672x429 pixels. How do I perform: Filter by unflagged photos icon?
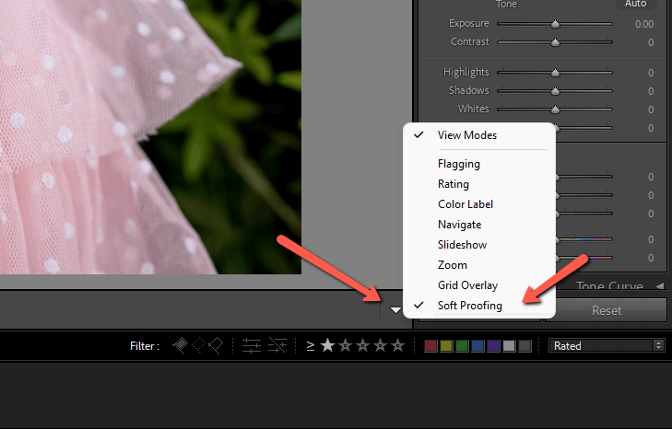(x=198, y=346)
